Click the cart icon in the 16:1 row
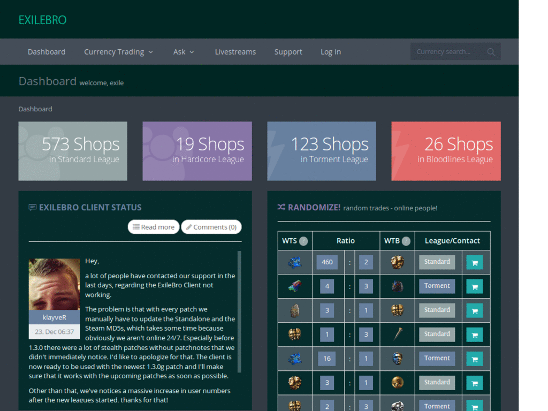The image size is (548, 411). click(475, 359)
